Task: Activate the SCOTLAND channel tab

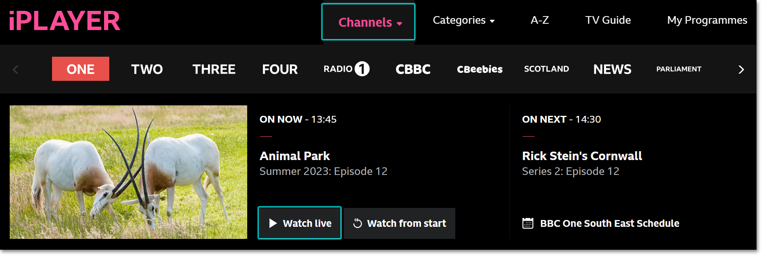Action: coord(546,69)
